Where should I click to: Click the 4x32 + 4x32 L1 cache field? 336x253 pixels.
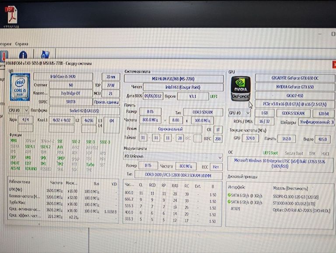tap(62, 120)
